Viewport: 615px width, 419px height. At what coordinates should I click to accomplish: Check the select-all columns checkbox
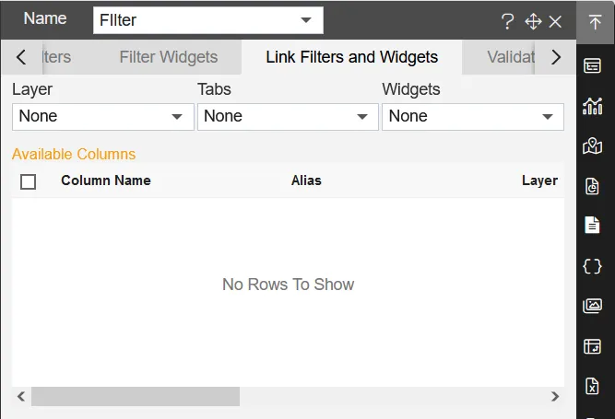click(x=29, y=181)
